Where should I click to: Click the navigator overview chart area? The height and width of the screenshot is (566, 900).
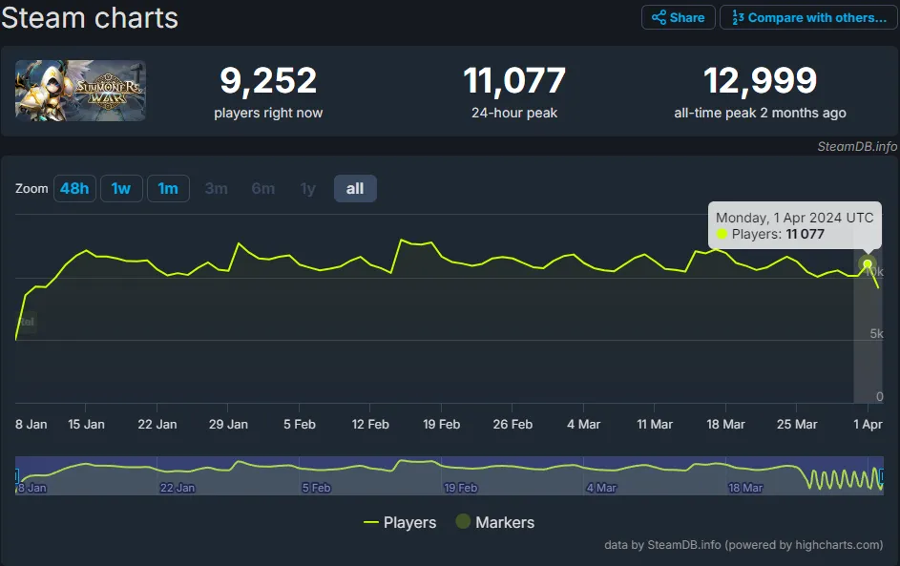[449, 475]
